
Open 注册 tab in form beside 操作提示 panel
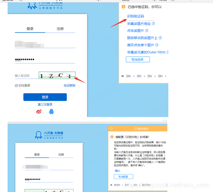tap(61, 154)
